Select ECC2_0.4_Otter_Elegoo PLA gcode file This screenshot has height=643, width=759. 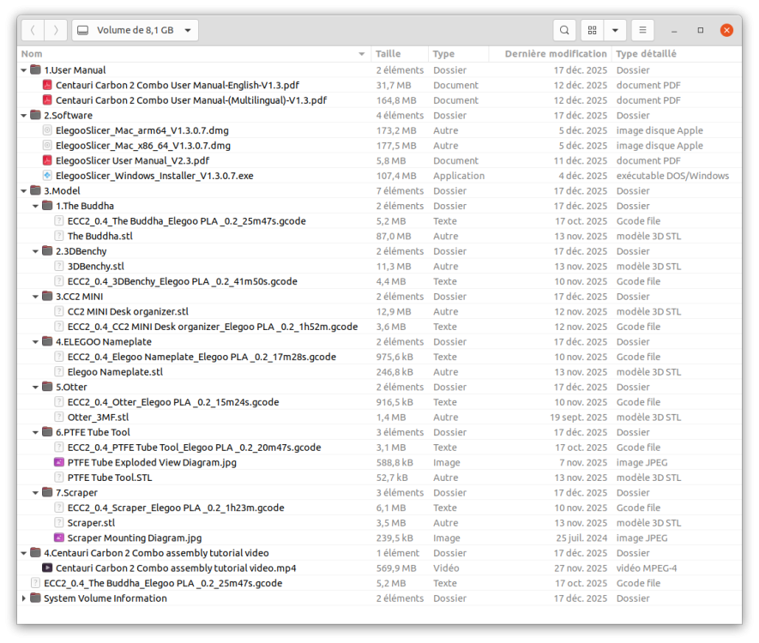[x=172, y=402]
